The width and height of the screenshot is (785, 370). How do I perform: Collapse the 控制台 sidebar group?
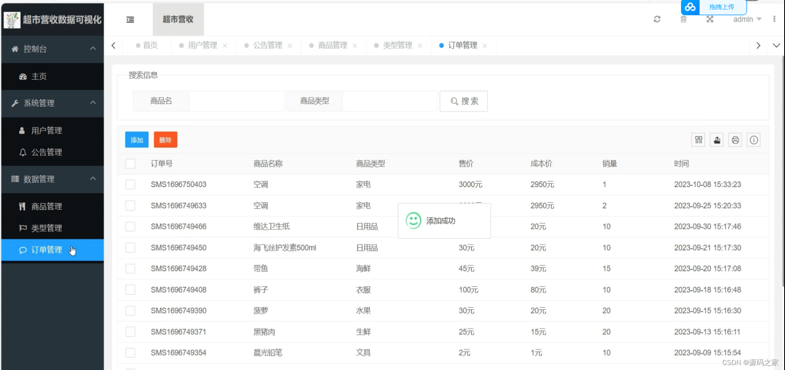pyautogui.click(x=52, y=49)
